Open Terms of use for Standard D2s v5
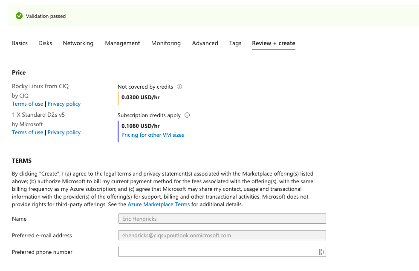Viewport: 419px width, 271px height. coord(27,133)
